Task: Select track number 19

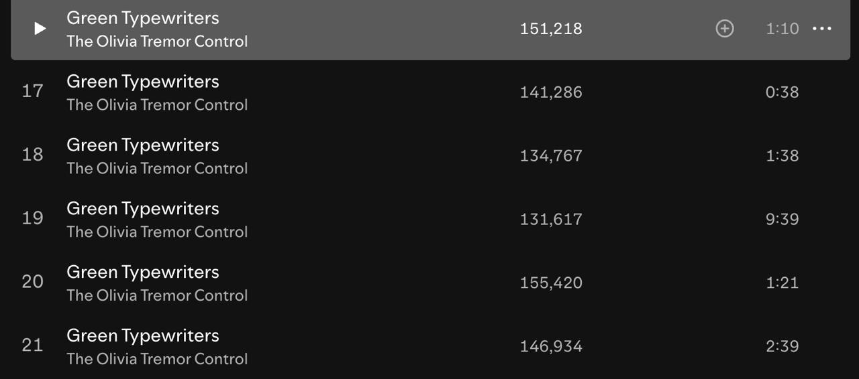Action: pyautogui.click(x=32, y=219)
